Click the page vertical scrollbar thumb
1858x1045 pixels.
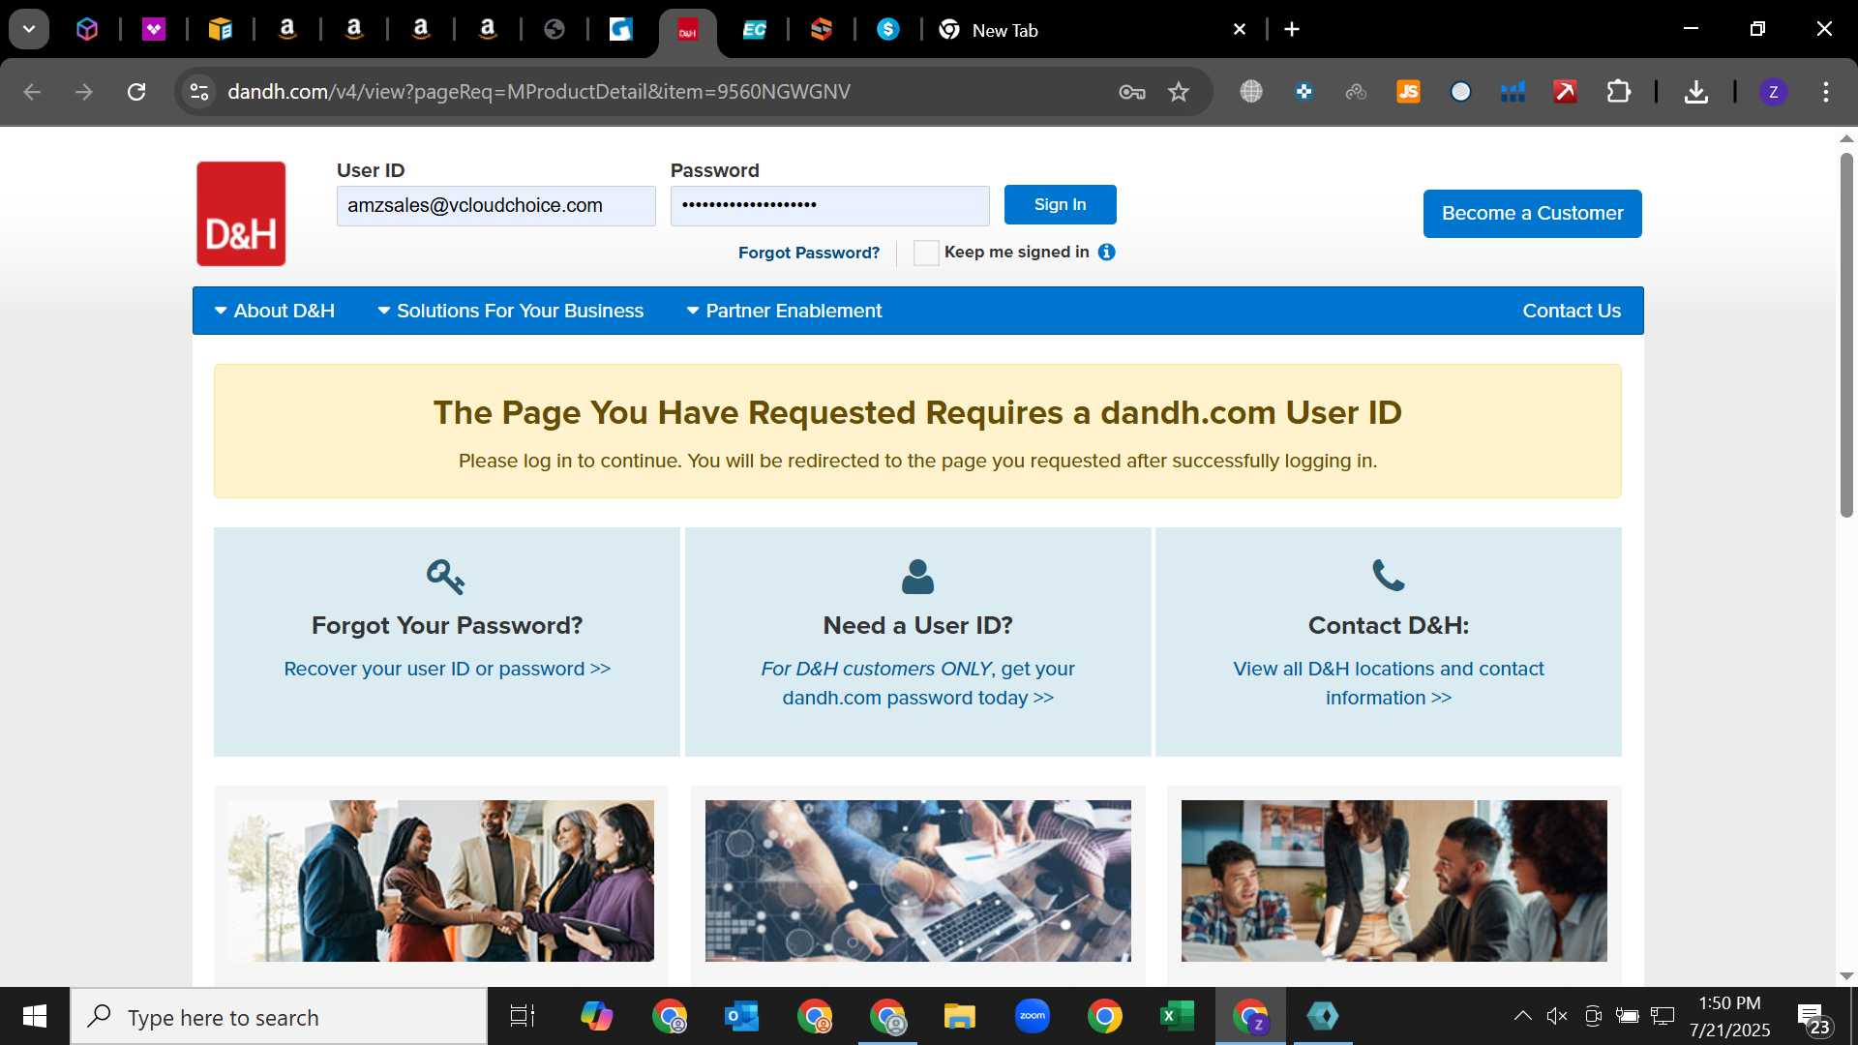[x=1846, y=334]
